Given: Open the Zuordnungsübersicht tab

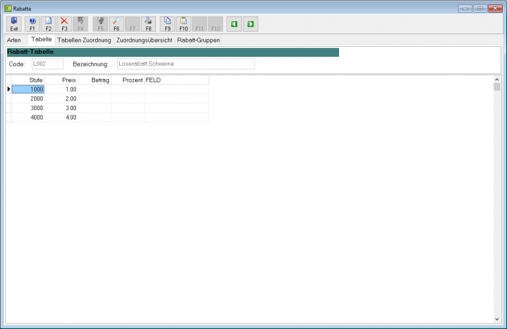Looking at the screenshot, I should [144, 40].
